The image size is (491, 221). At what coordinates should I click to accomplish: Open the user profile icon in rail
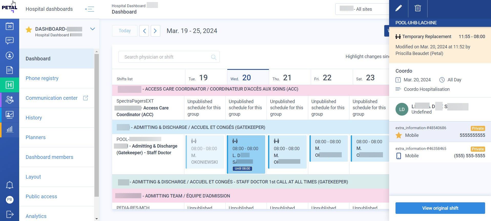point(9,56)
